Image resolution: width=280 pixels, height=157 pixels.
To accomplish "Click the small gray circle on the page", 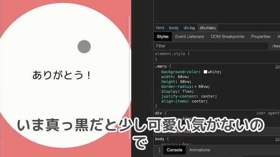I will pyautogui.click(x=84, y=47).
